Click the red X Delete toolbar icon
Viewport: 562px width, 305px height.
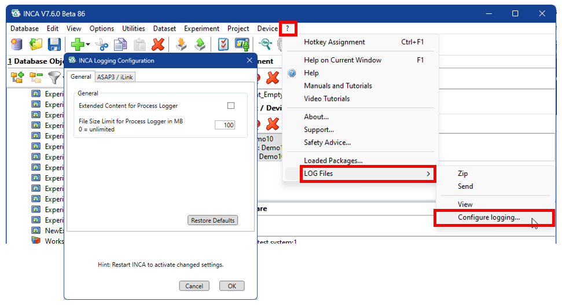pos(157,45)
